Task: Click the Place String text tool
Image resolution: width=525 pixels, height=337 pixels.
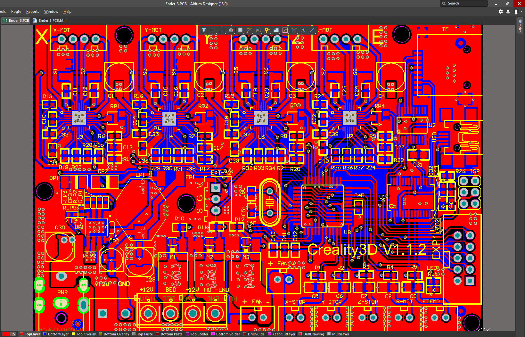Action: pyautogui.click(x=303, y=30)
